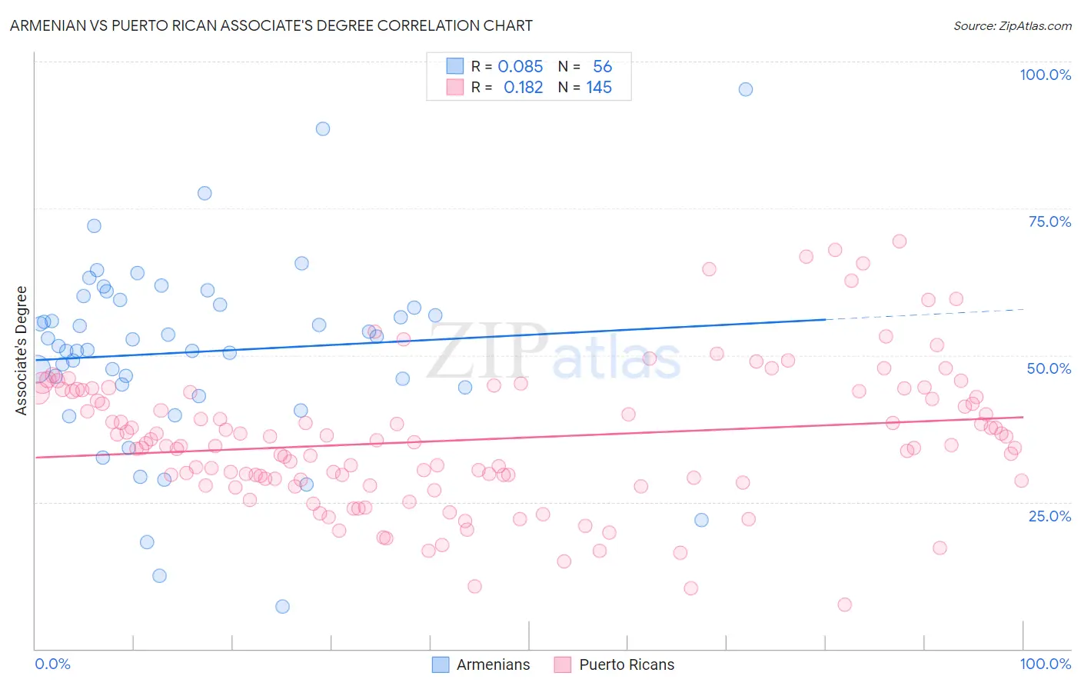
Task: Click the chart title text
Action: click(271, 25)
